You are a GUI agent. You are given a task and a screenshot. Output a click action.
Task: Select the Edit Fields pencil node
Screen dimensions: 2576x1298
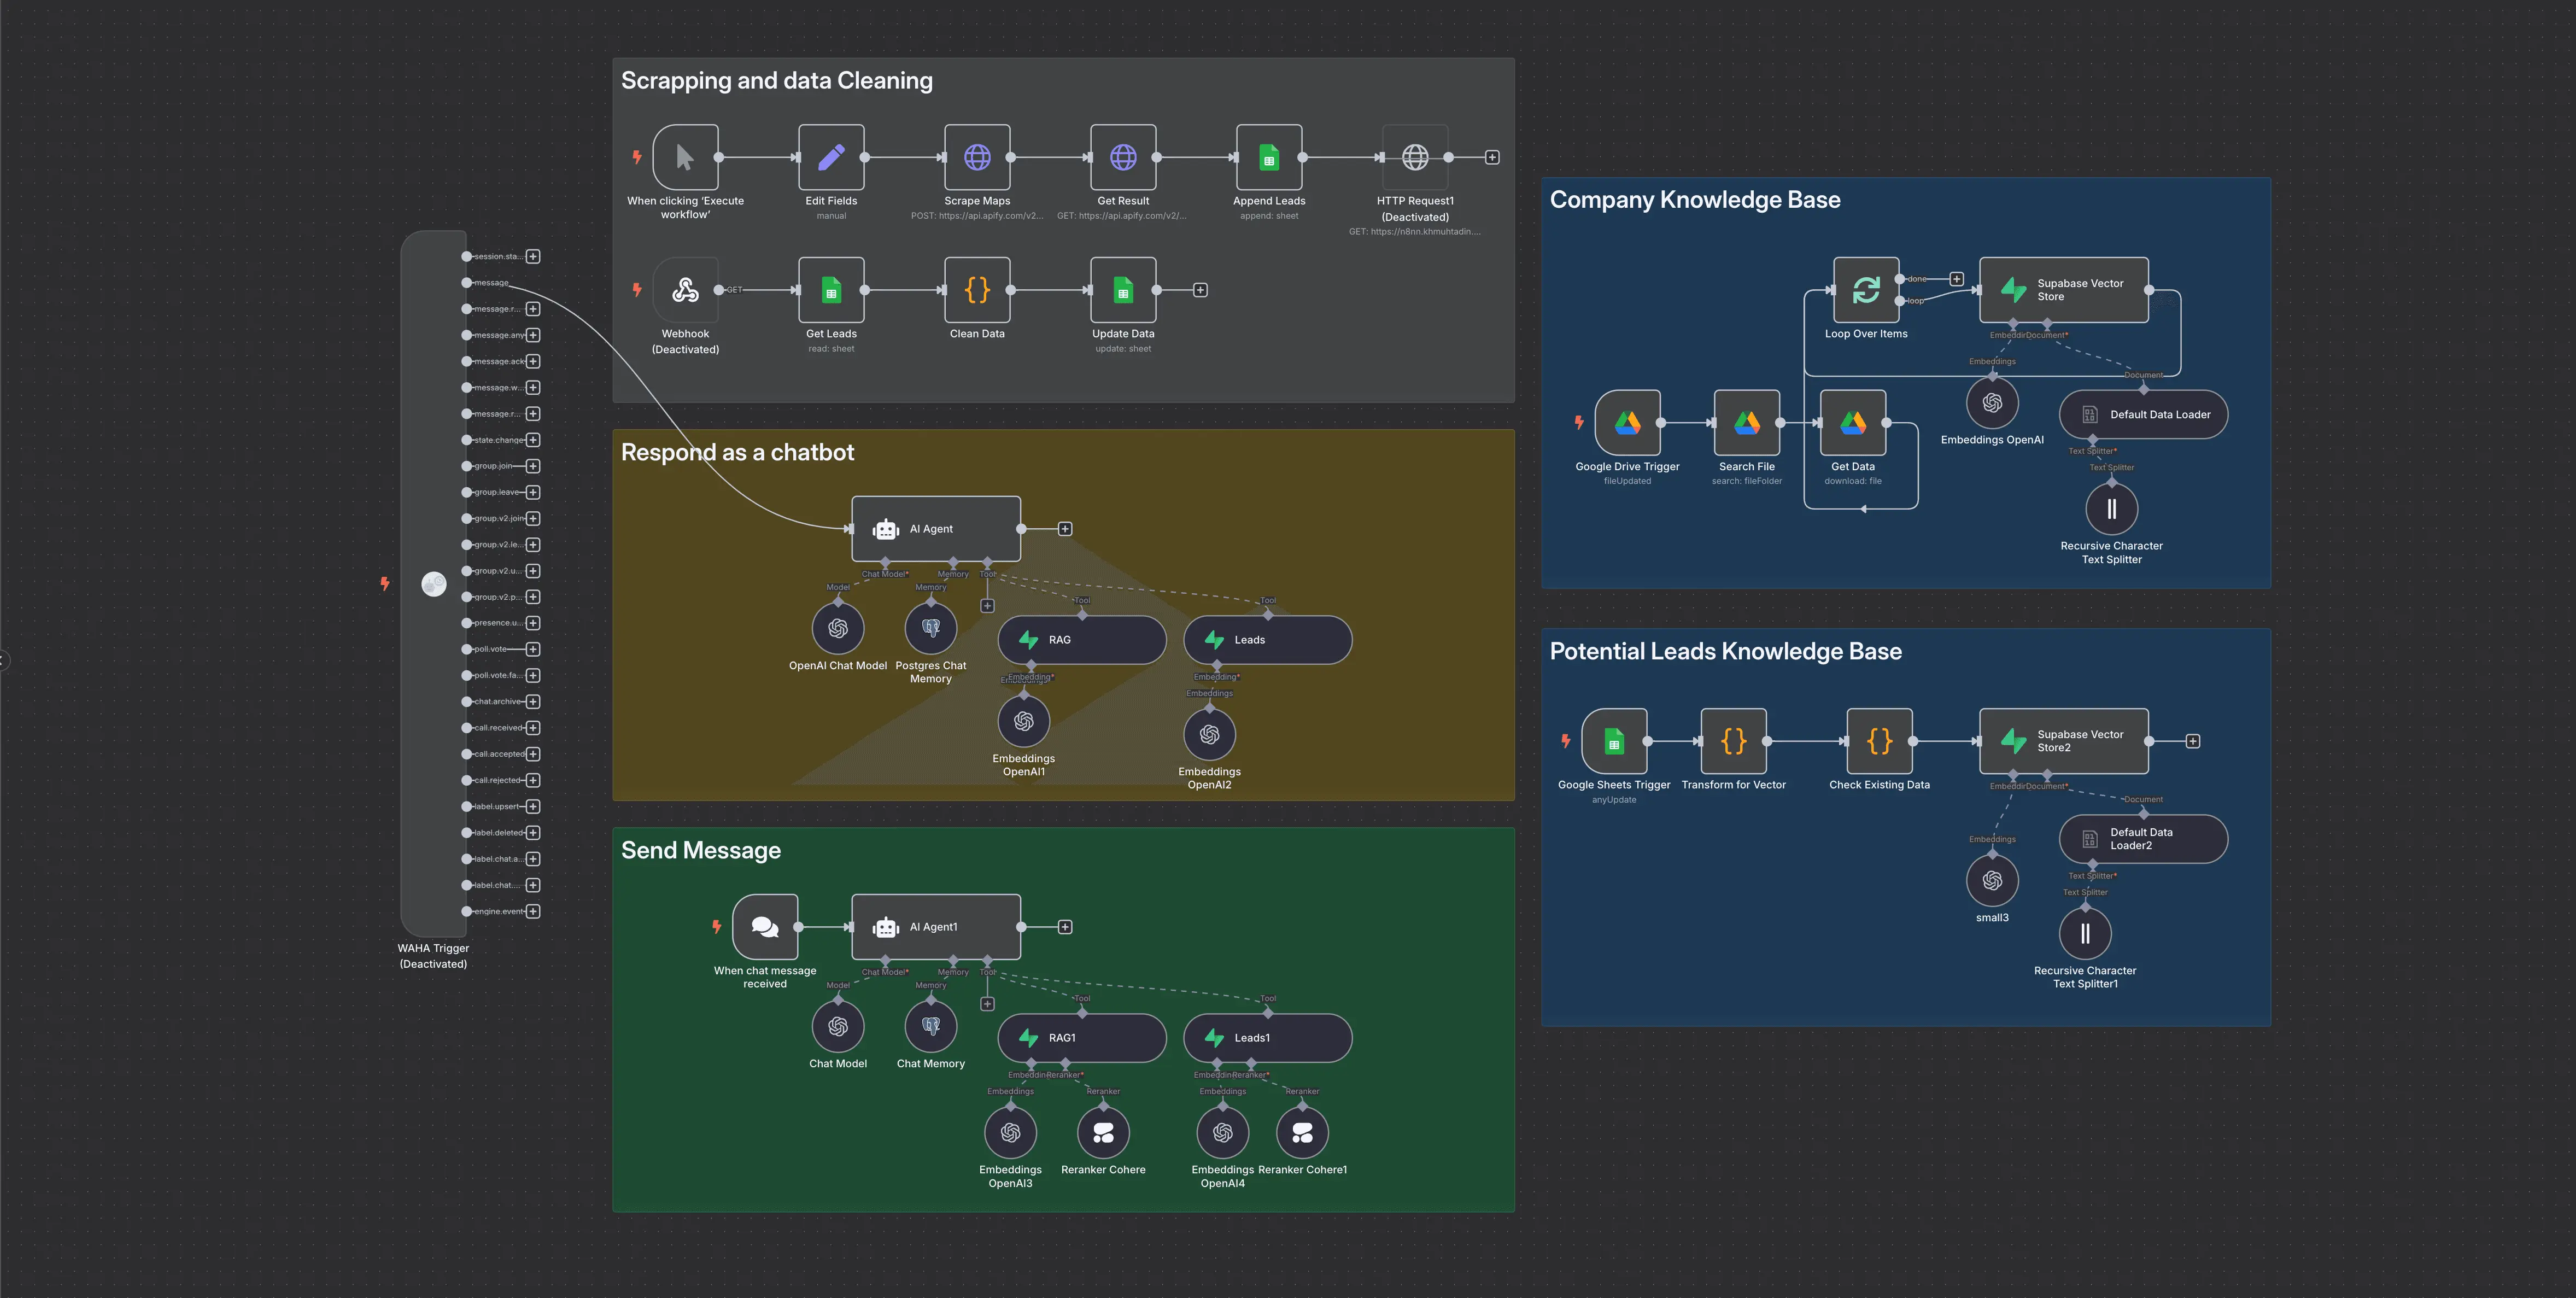[x=831, y=157]
